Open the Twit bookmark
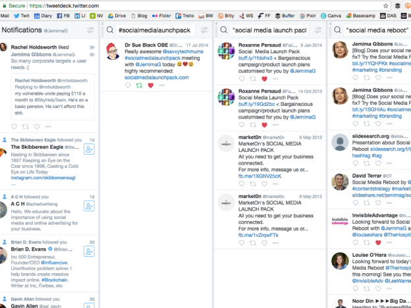The width and height of the screenshot is (411, 308). [x=21, y=16]
